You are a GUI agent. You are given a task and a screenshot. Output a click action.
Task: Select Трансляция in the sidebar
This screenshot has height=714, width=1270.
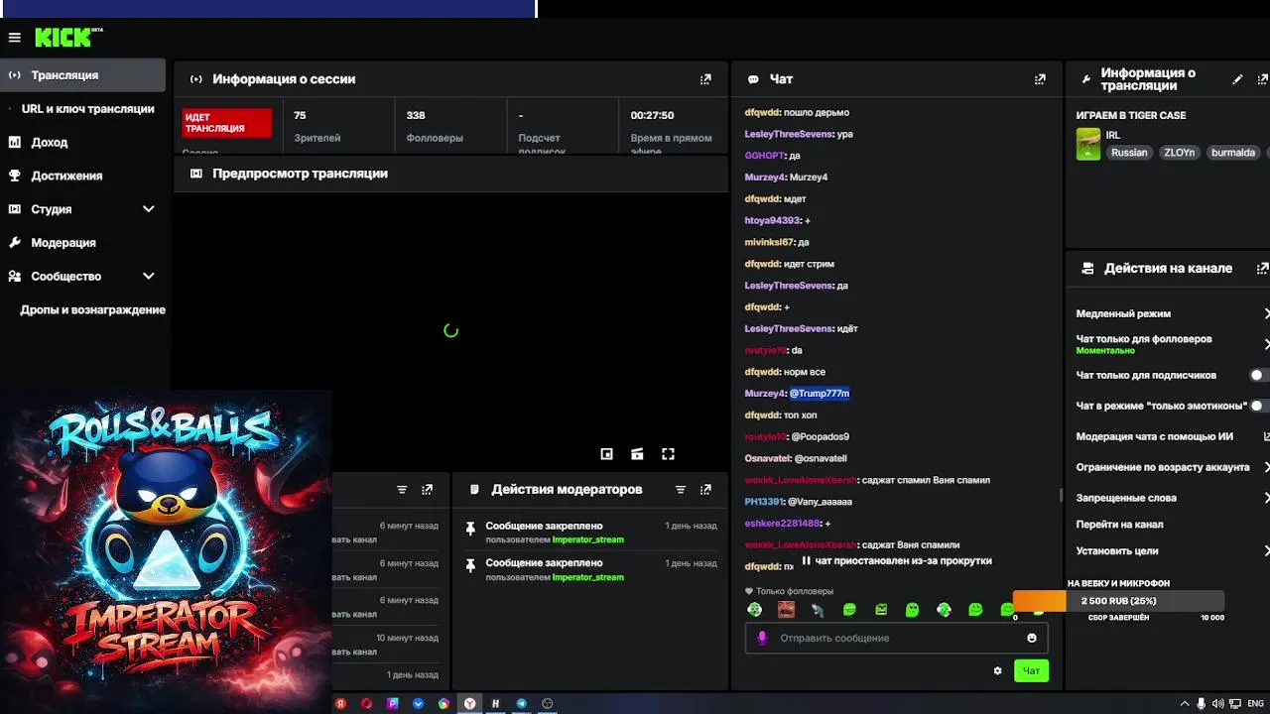(x=82, y=75)
